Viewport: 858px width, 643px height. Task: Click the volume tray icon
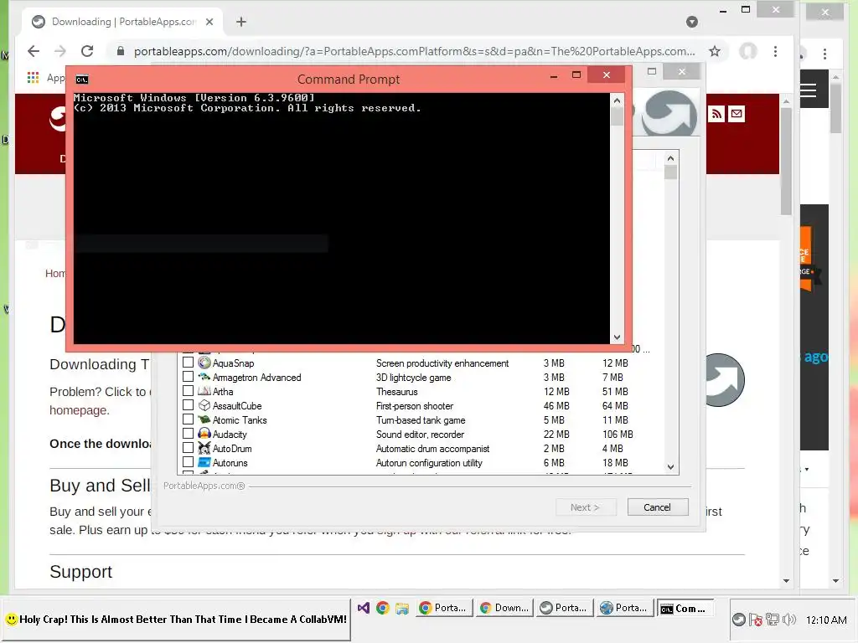click(x=789, y=620)
